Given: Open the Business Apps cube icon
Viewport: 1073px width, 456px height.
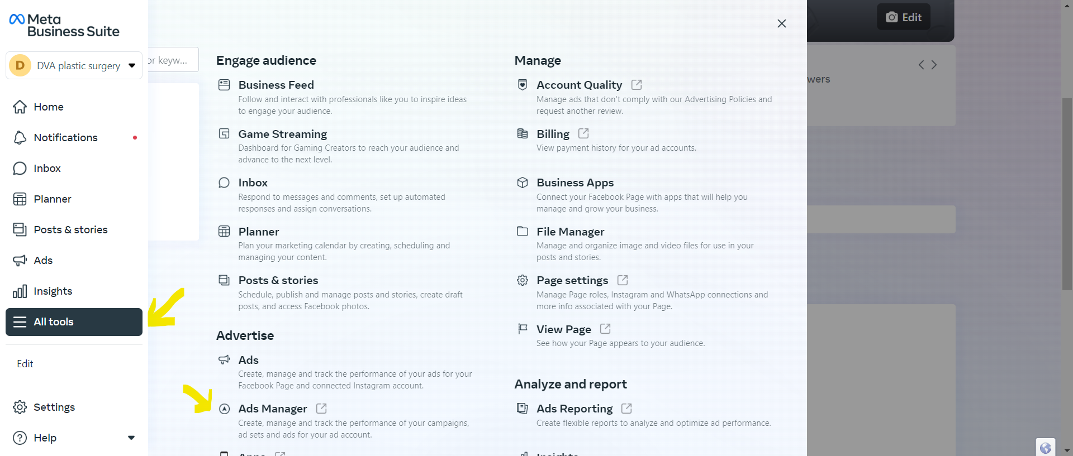Looking at the screenshot, I should coord(523,183).
